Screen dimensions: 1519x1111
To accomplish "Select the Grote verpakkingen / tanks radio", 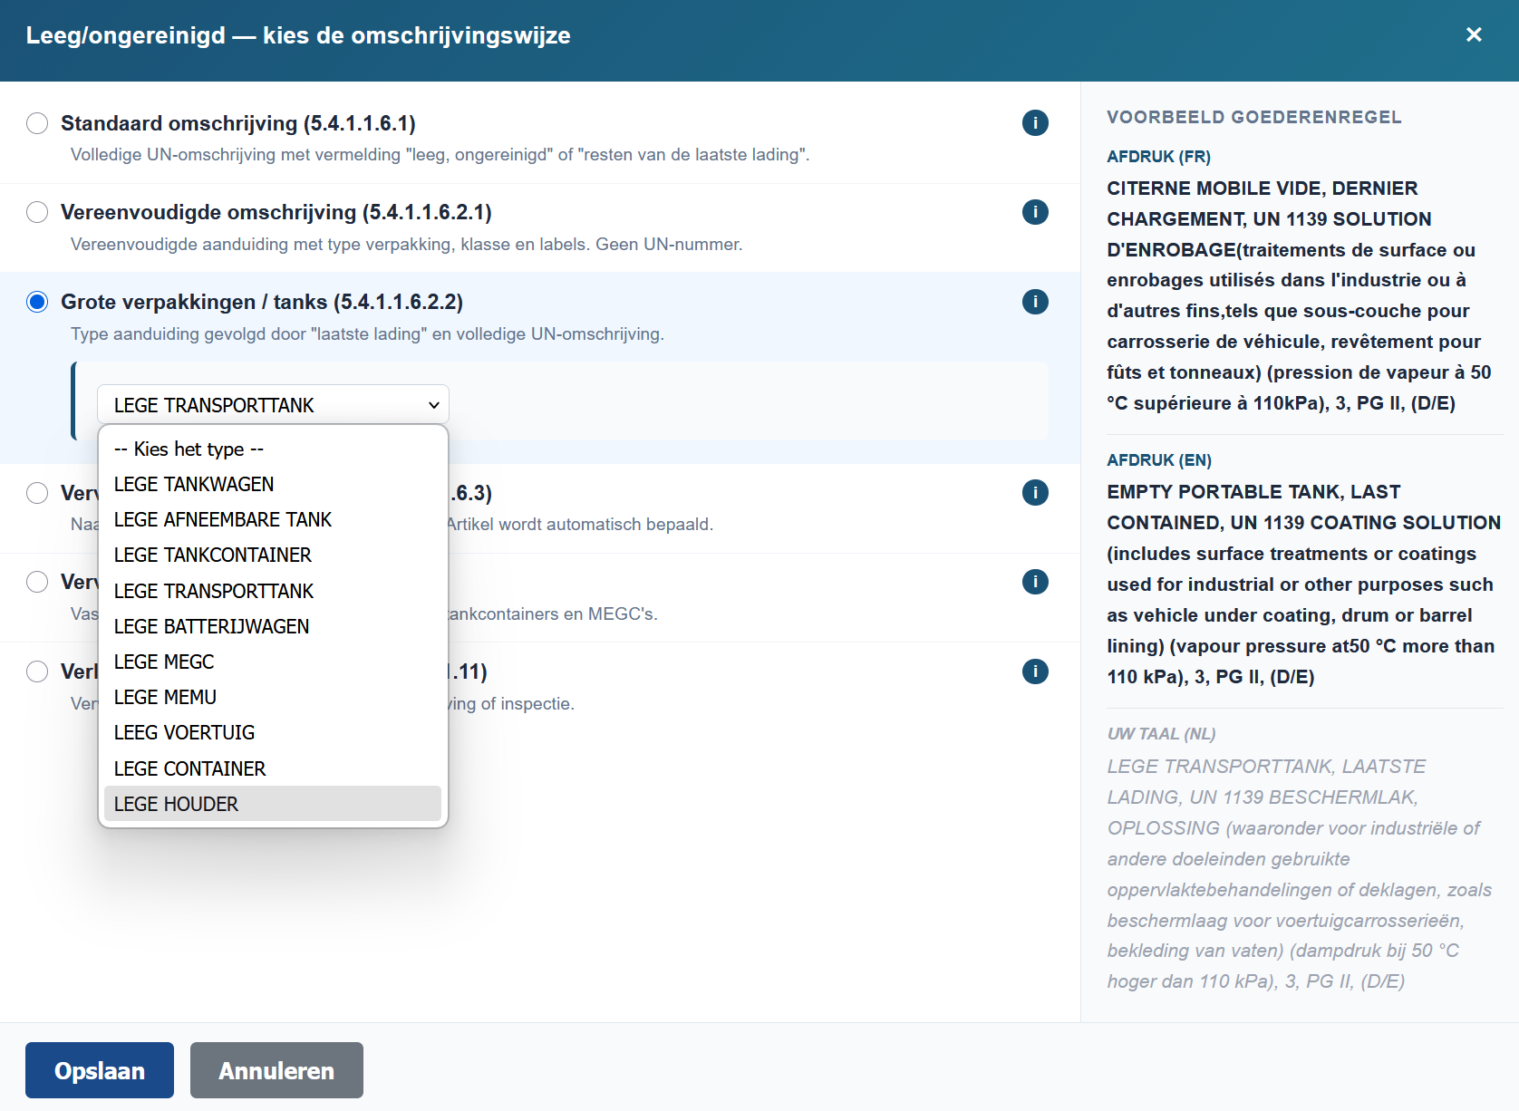I will click(37, 302).
